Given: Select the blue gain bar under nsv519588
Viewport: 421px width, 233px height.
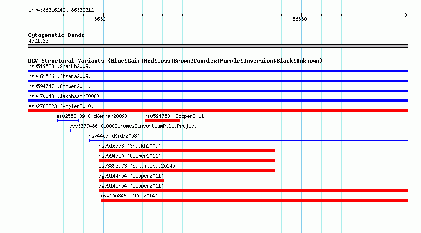Looking at the screenshot, I should [218, 71].
